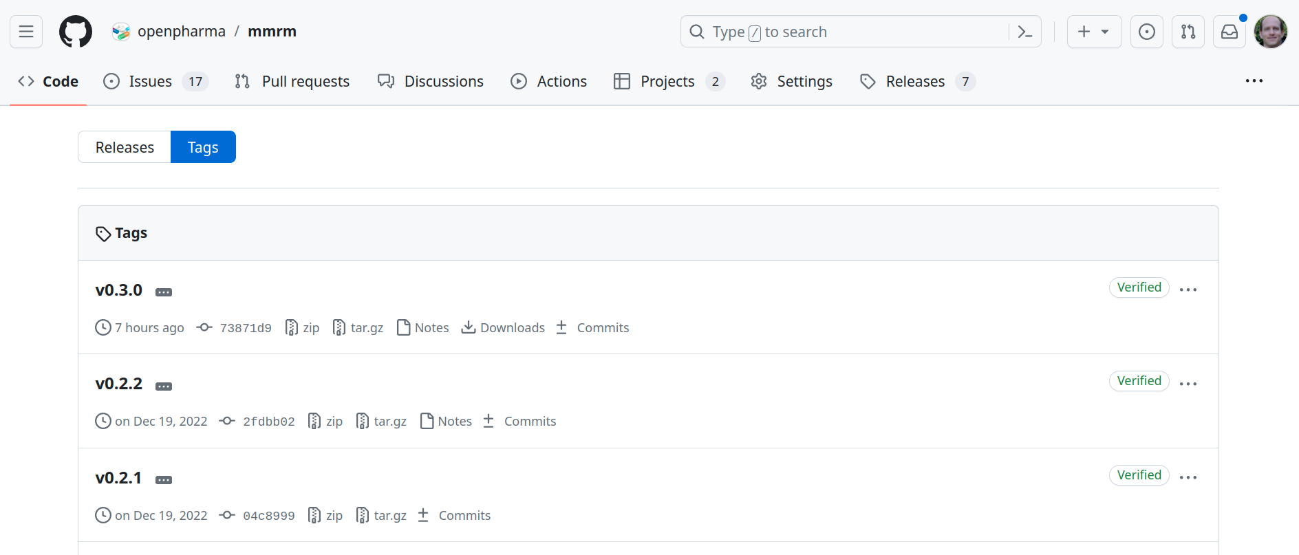
Task: Open the issues shortcut icon in header
Action: 1146,32
